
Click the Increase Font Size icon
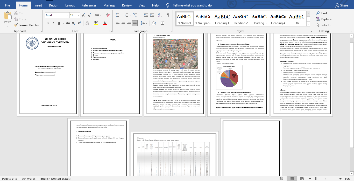point(83,15)
